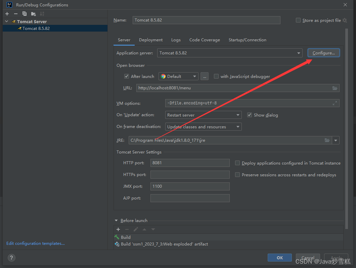Click the vertical scrollbar of settings panel

click(347, 129)
